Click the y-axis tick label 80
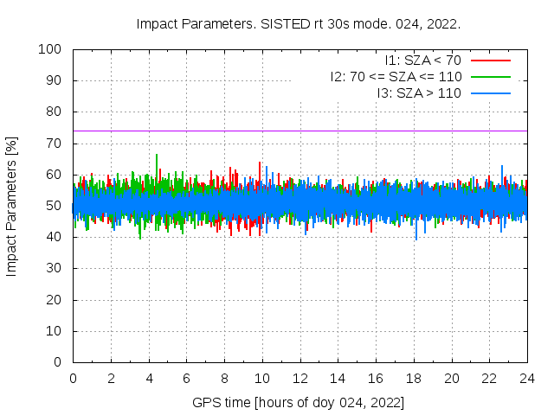 coord(53,112)
